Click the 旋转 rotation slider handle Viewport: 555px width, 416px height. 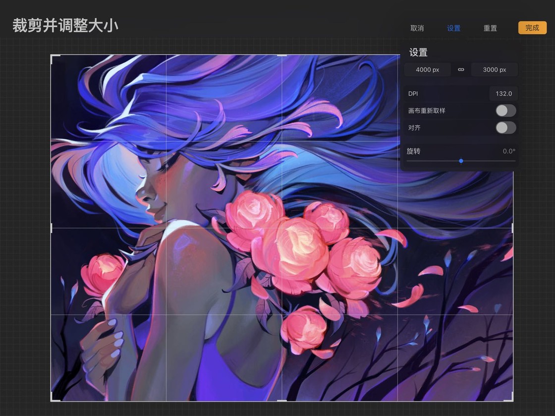point(461,161)
